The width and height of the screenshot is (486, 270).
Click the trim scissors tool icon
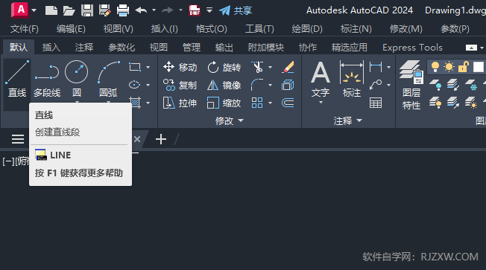point(258,67)
